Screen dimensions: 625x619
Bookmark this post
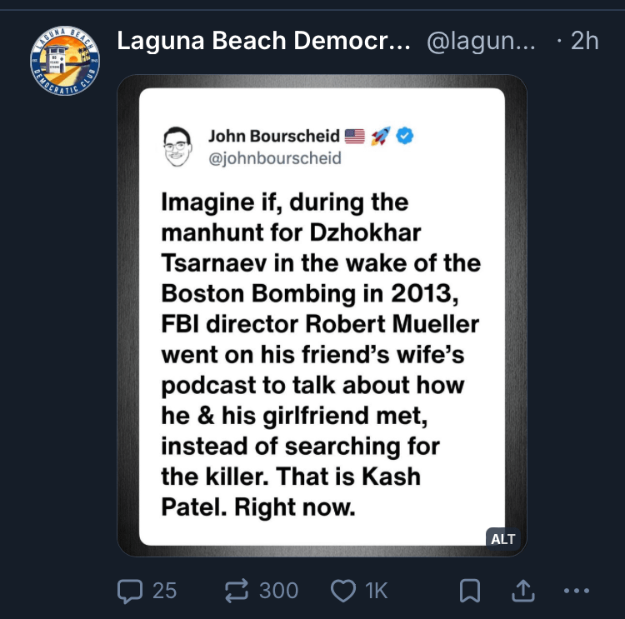coord(469,591)
